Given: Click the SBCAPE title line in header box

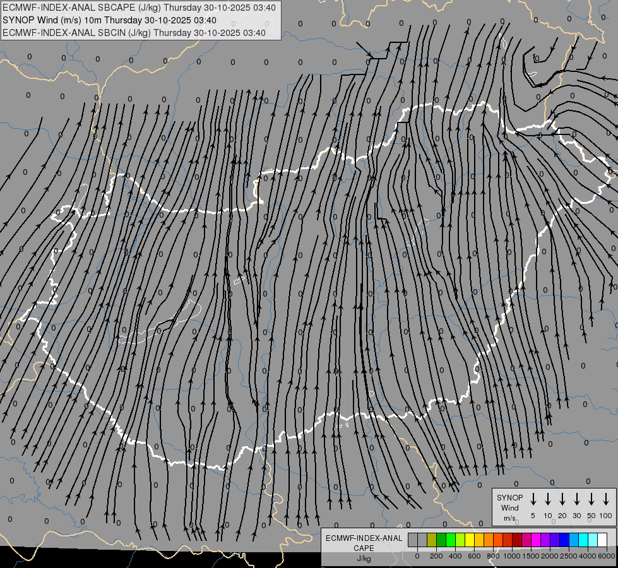Looking at the screenshot, I should [139, 8].
